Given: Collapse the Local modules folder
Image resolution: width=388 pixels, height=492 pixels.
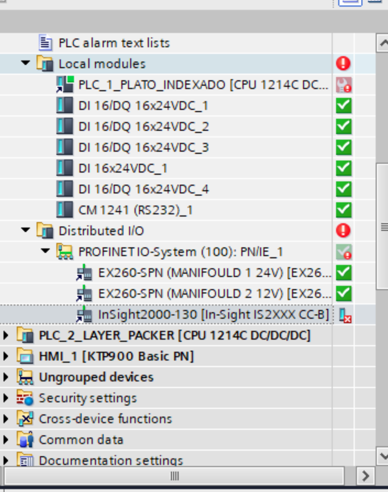Looking at the screenshot, I should tap(25, 63).
